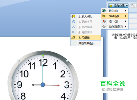Expand the arrow next to 进入(E)
The width and height of the screenshot is (137, 100).
click(126, 11)
